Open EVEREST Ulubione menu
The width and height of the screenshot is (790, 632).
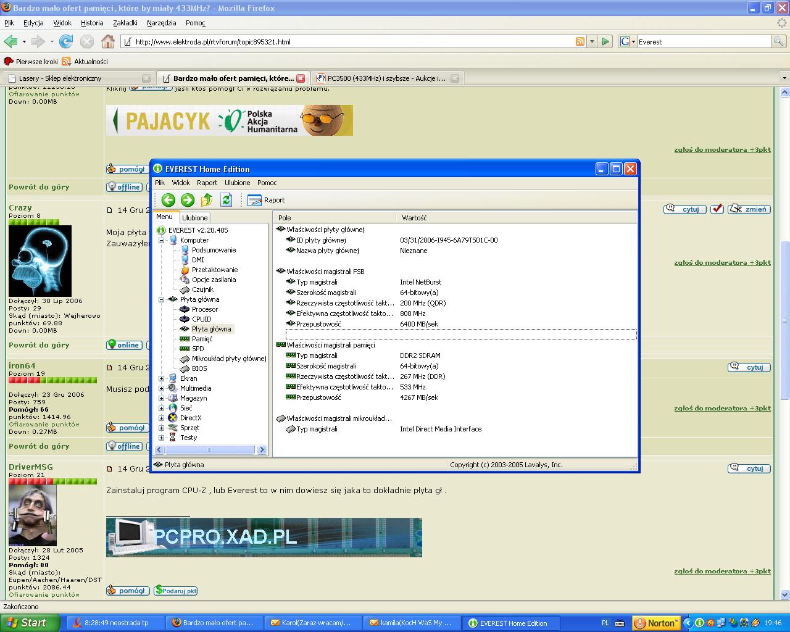click(238, 183)
